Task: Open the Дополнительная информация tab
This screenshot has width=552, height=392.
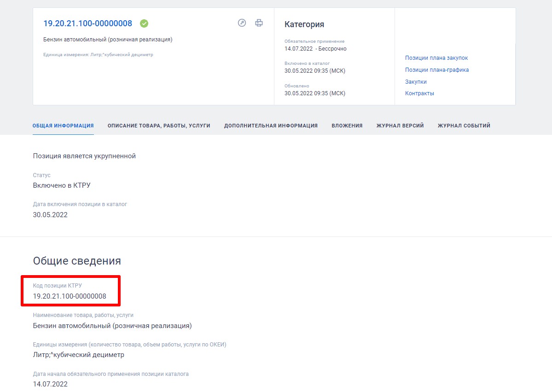Action: click(271, 126)
